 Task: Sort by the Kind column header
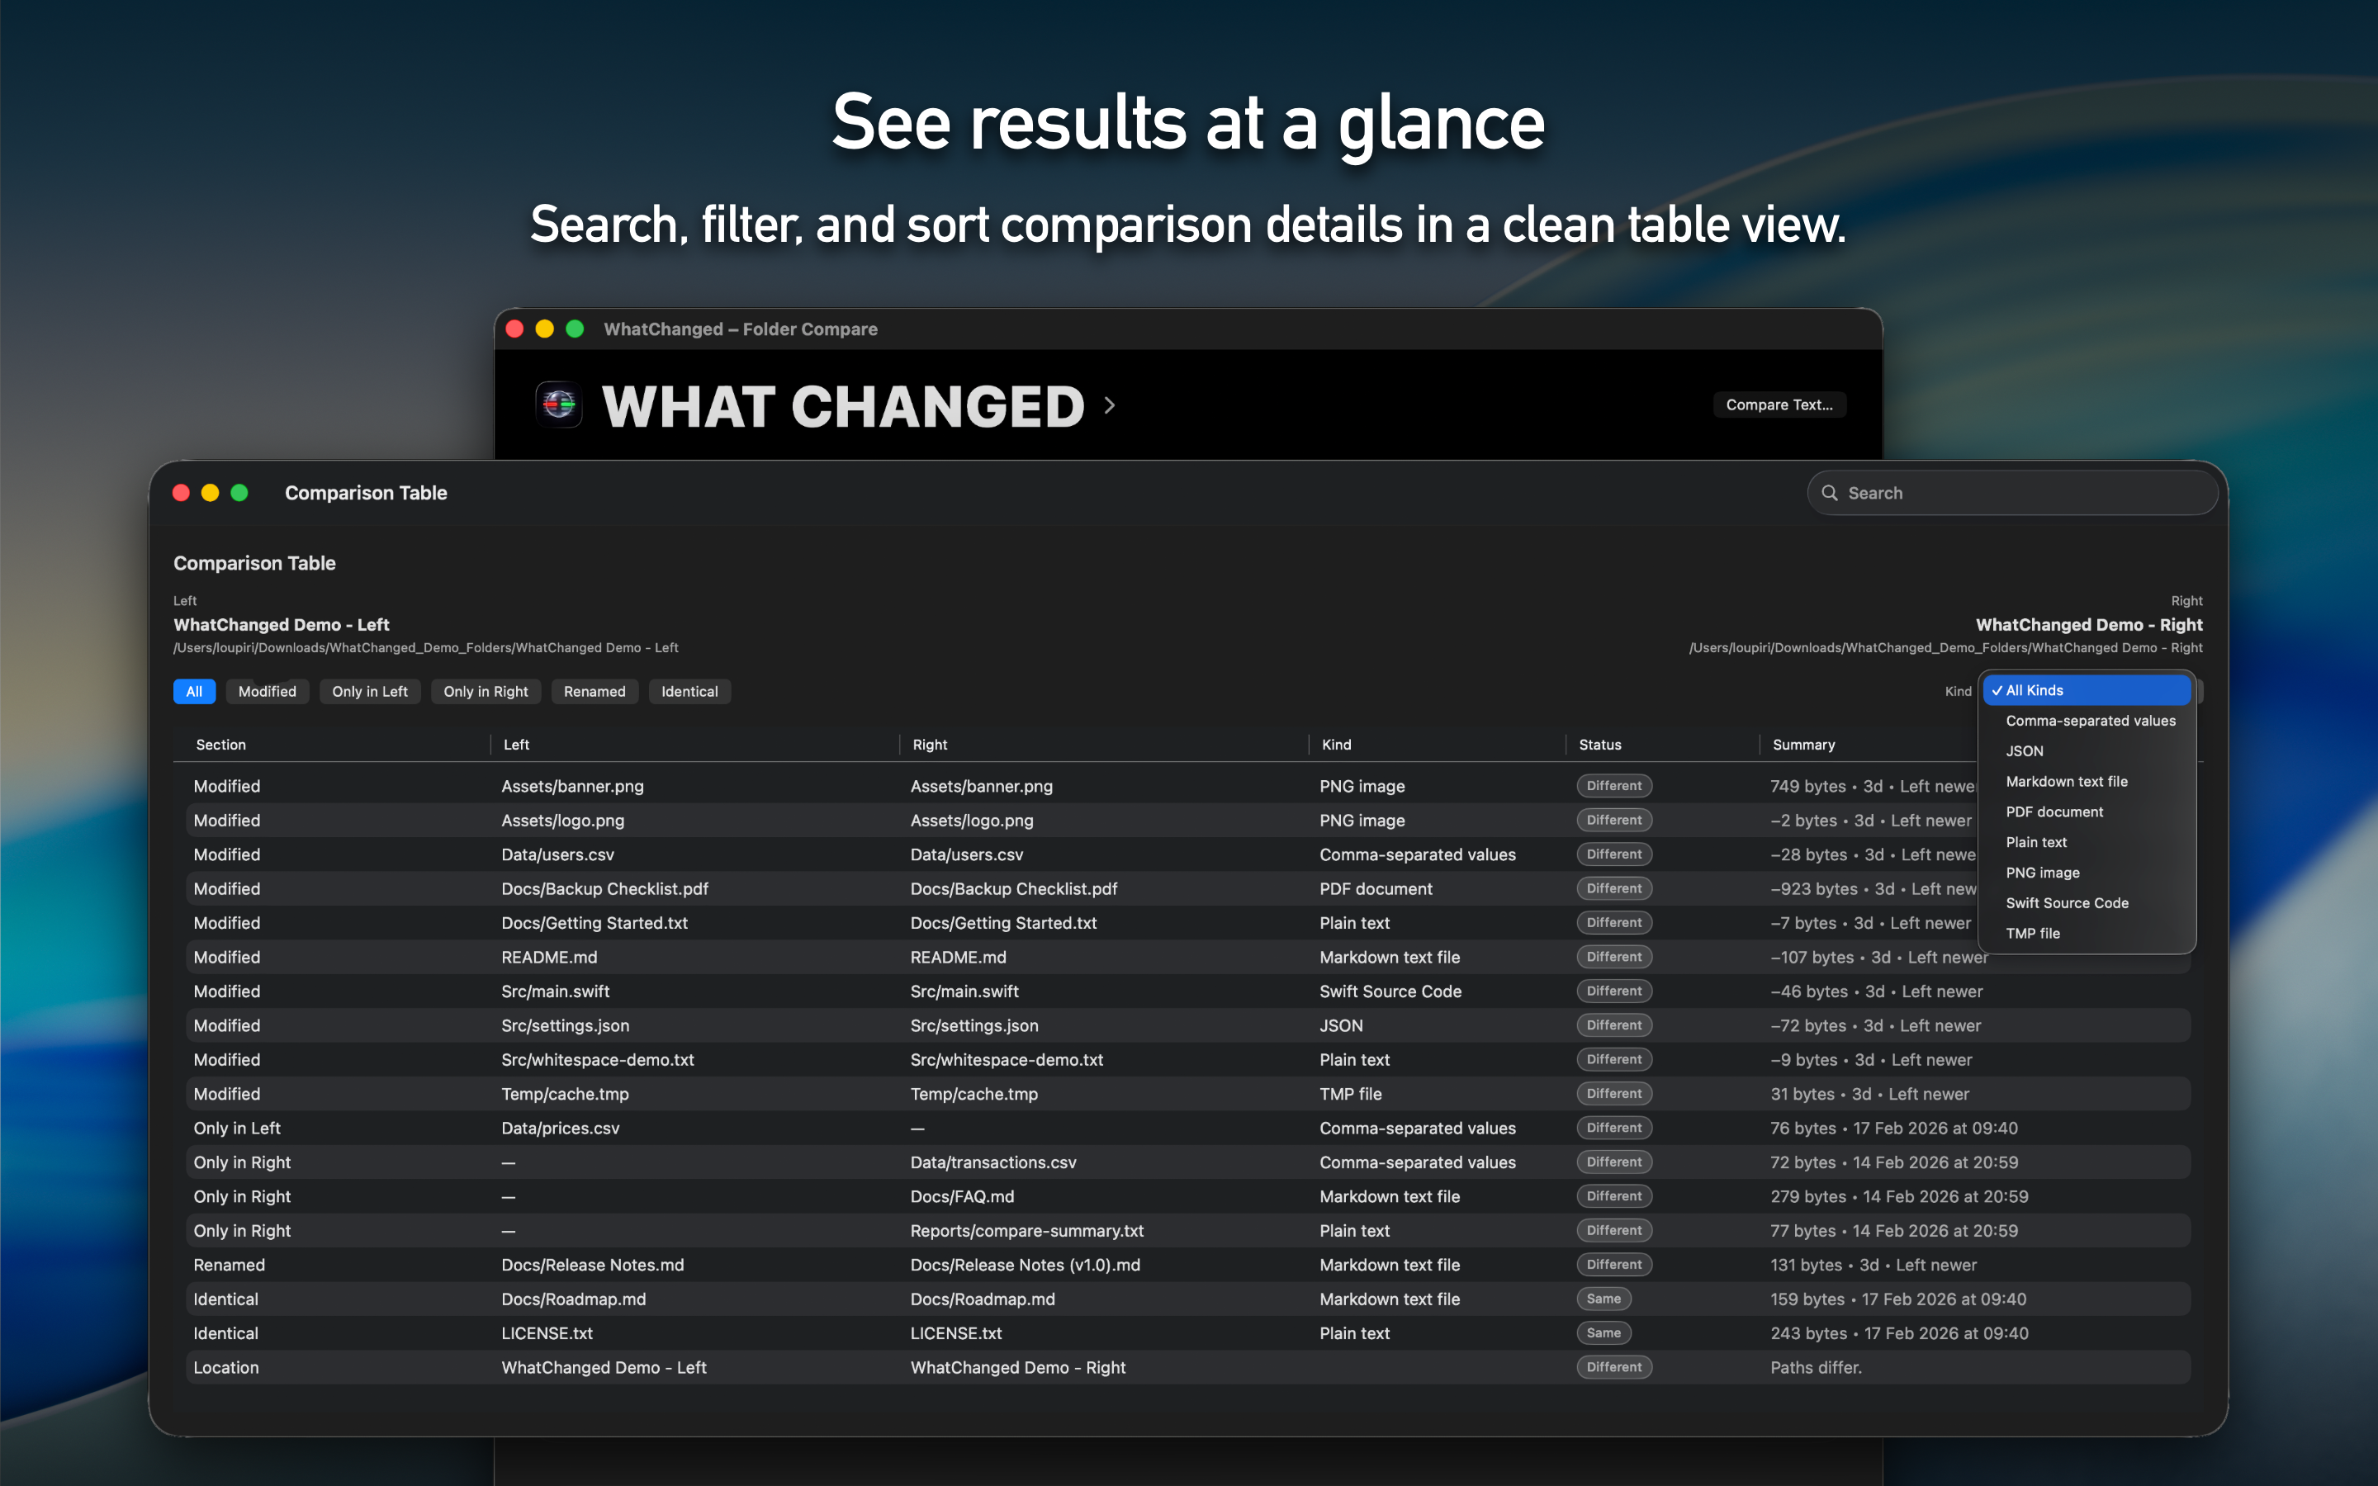point(1337,744)
